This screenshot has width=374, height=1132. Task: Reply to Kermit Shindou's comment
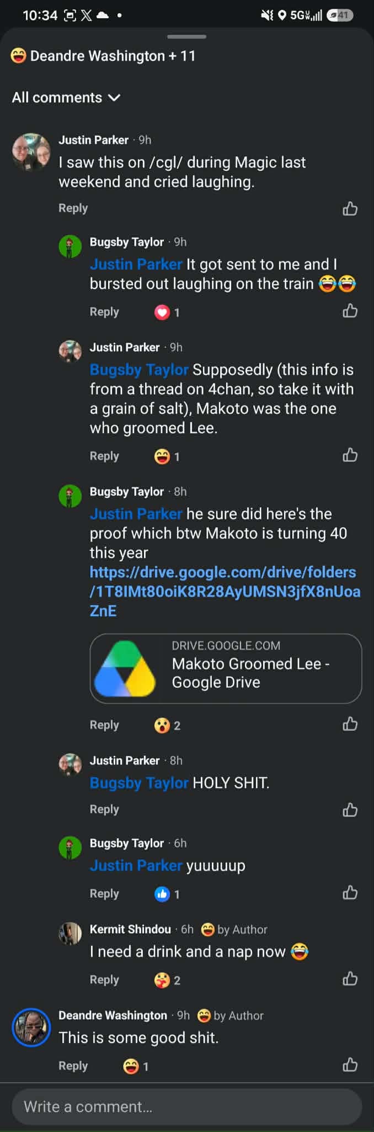[104, 980]
